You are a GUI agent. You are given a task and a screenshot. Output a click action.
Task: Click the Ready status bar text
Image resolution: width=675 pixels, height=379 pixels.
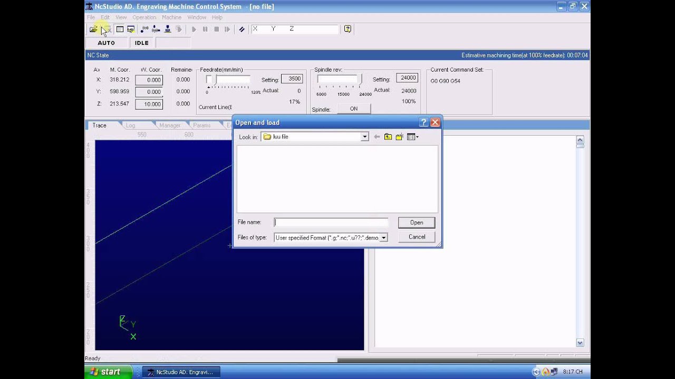(x=93, y=358)
